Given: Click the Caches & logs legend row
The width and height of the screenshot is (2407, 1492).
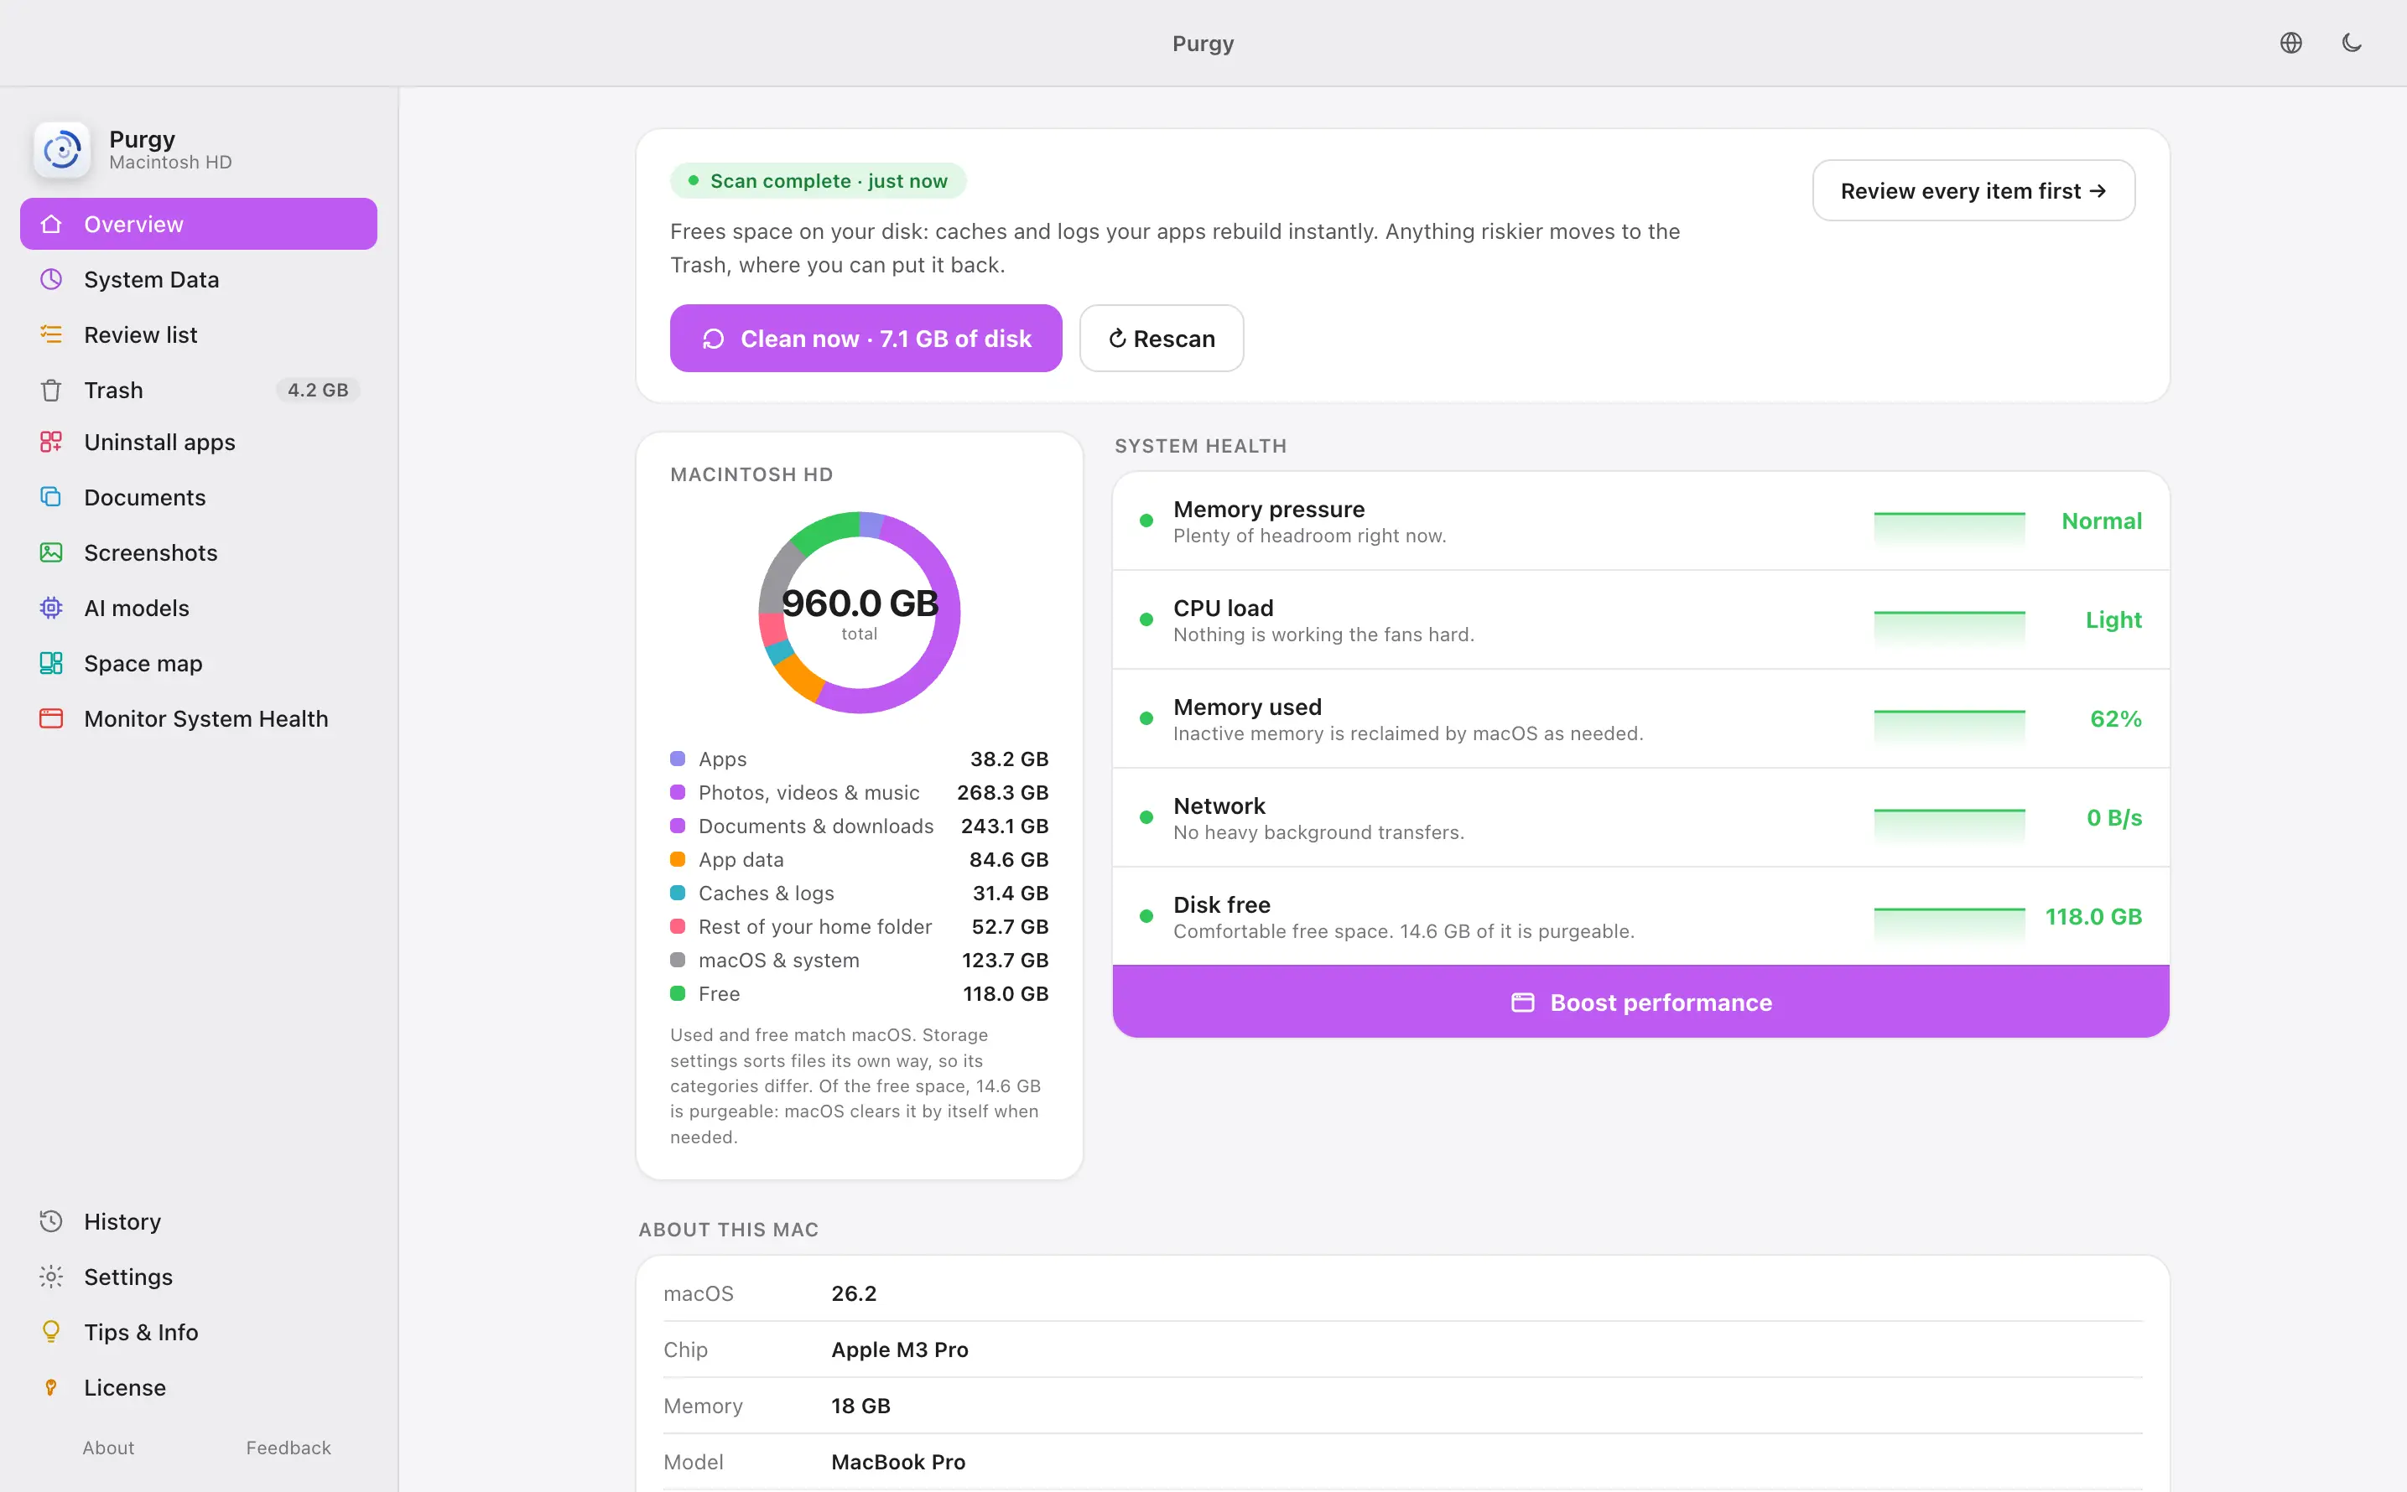Looking at the screenshot, I should tap(859, 893).
